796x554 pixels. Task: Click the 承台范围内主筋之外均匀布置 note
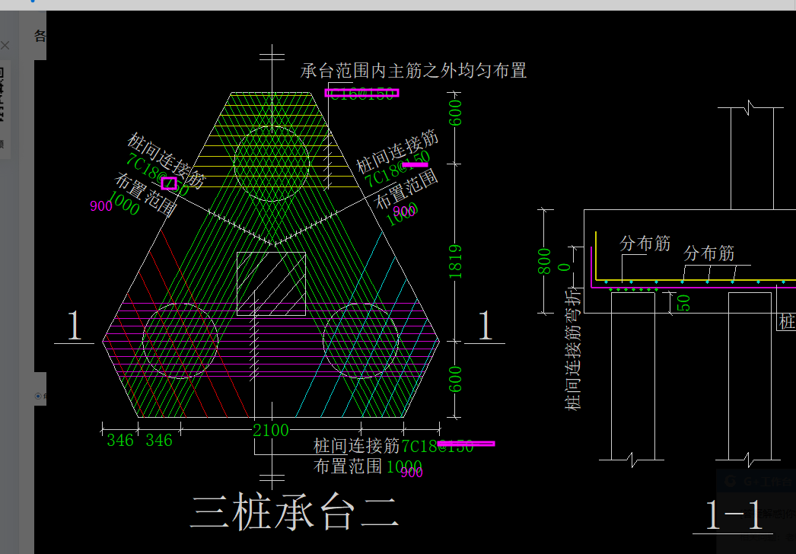coord(413,71)
